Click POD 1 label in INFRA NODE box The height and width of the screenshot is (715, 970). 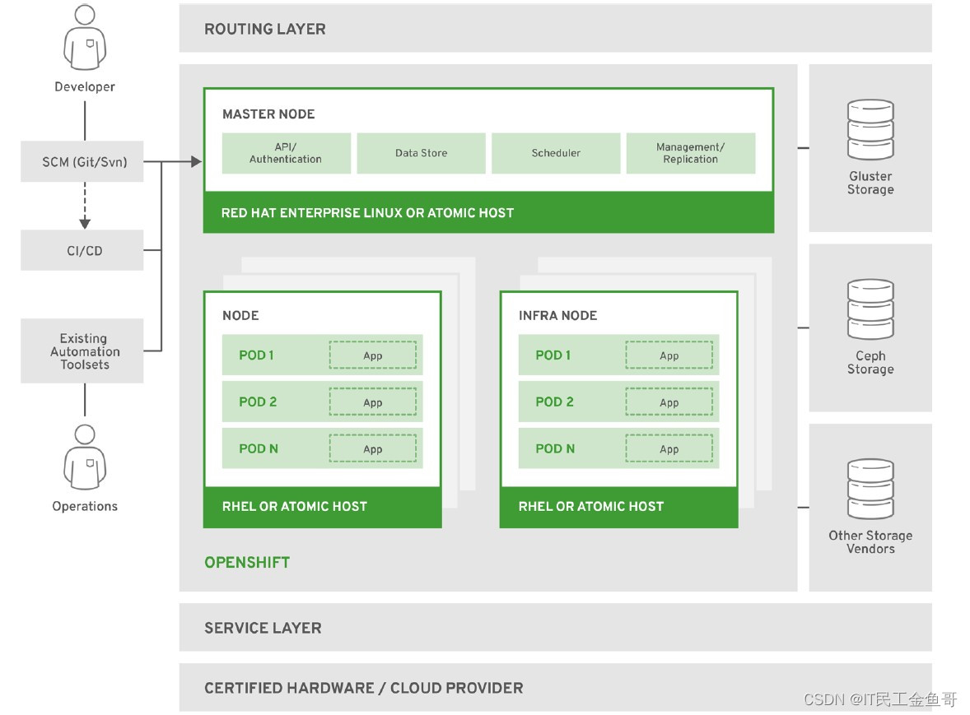coord(553,355)
